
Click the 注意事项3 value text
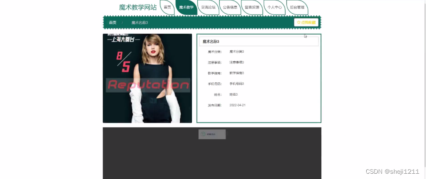click(x=237, y=62)
